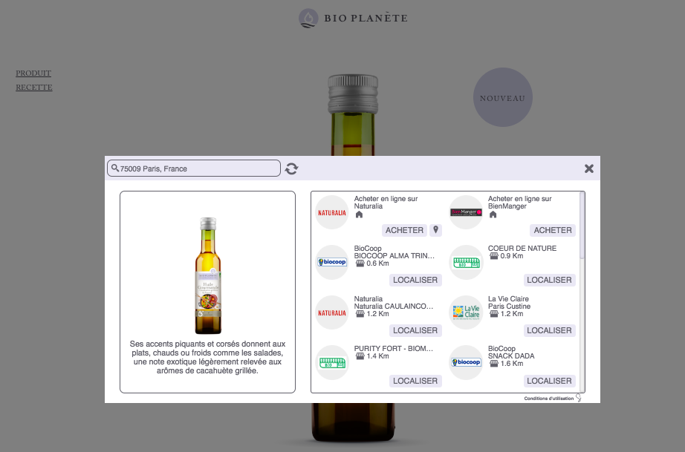Click store icon next to 1.4 Km
This screenshot has height=452, width=685.
pyautogui.click(x=360, y=356)
